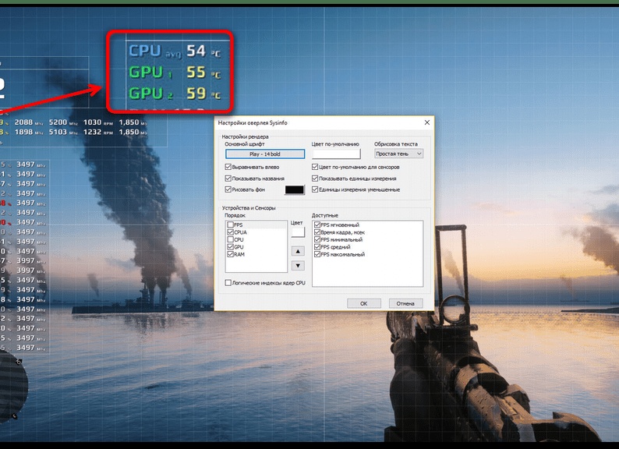Click the 'Цвет по-умолчанию' label
The image size is (619, 449).
tap(335, 144)
